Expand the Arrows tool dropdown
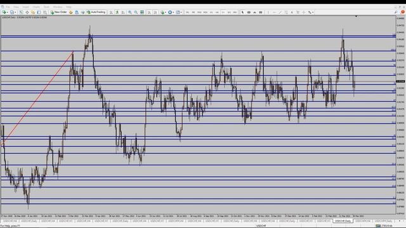406x228 pixels. pos(313,12)
